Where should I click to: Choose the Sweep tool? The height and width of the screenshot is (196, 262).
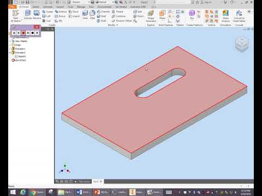[x=47, y=11]
